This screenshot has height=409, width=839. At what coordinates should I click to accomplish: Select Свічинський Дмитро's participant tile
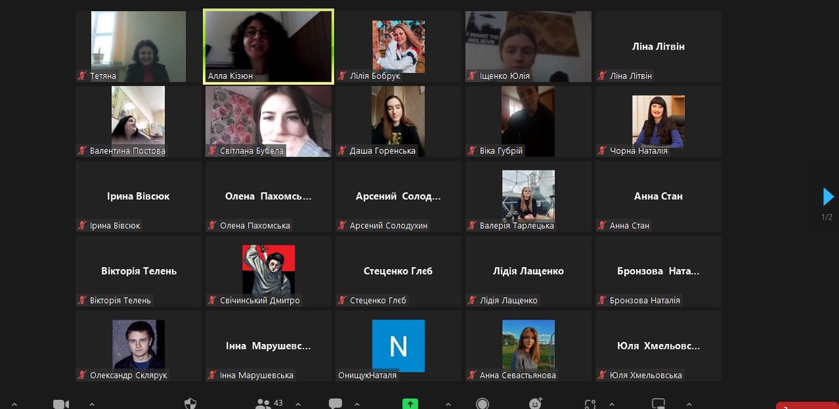point(268,271)
